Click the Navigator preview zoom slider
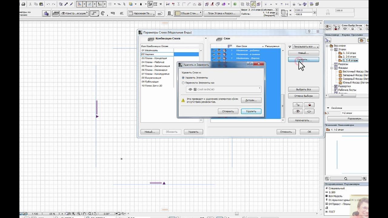The width and height of the screenshot is (388, 218). [x=346, y=179]
